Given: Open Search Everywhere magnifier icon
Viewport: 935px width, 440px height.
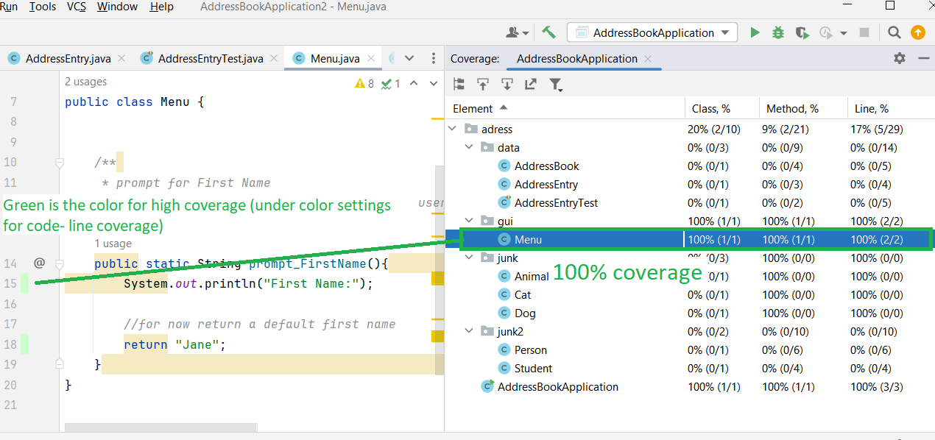Looking at the screenshot, I should tap(894, 32).
